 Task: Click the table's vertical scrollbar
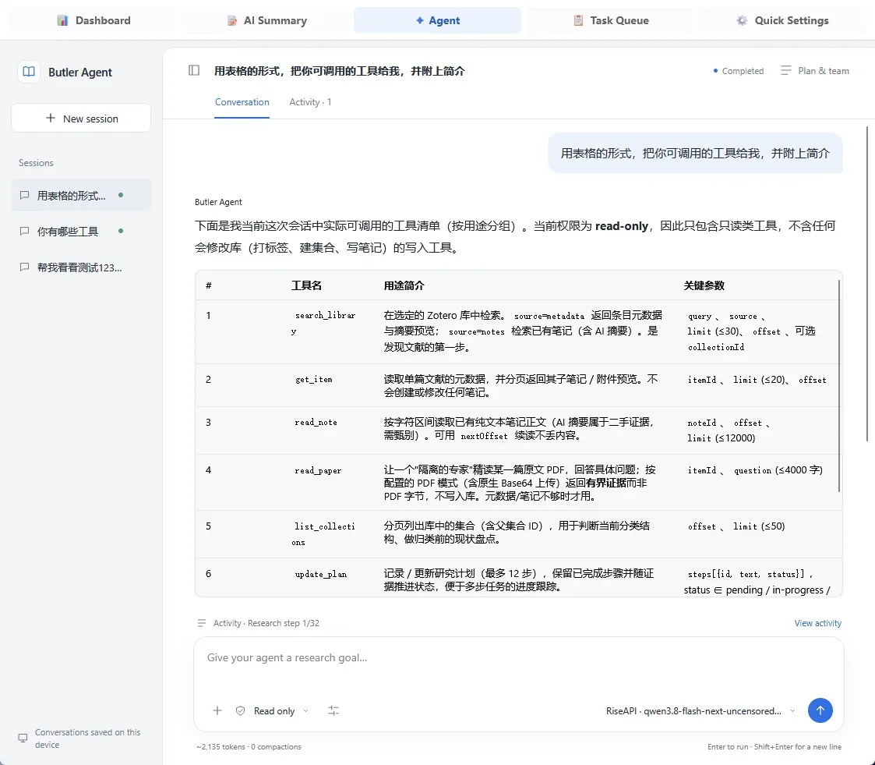838,385
